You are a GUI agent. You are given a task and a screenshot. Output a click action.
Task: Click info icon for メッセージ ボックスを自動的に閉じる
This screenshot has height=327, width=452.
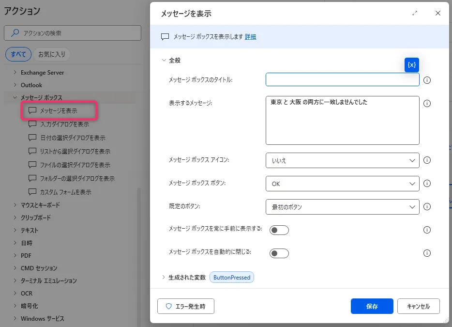[x=427, y=253]
